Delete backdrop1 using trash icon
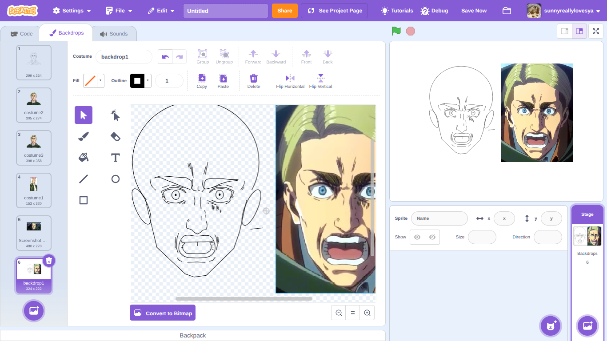Image resolution: width=607 pixels, height=341 pixels. pyautogui.click(x=49, y=261)
